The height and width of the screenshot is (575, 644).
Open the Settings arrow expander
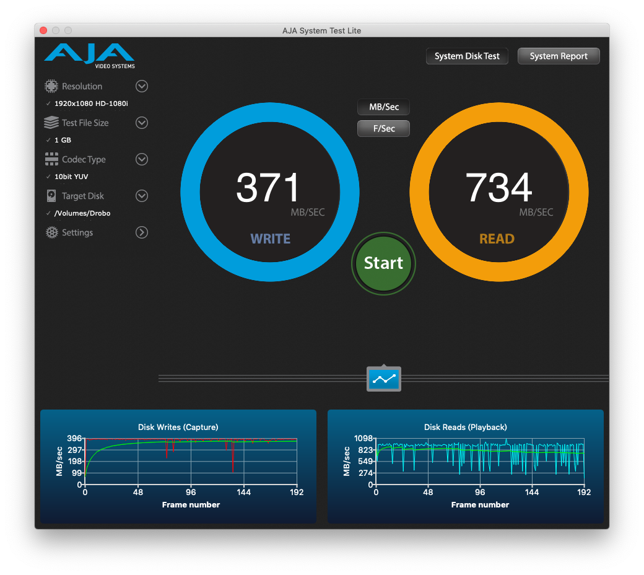pyautogui.click(x=142, y=232)
